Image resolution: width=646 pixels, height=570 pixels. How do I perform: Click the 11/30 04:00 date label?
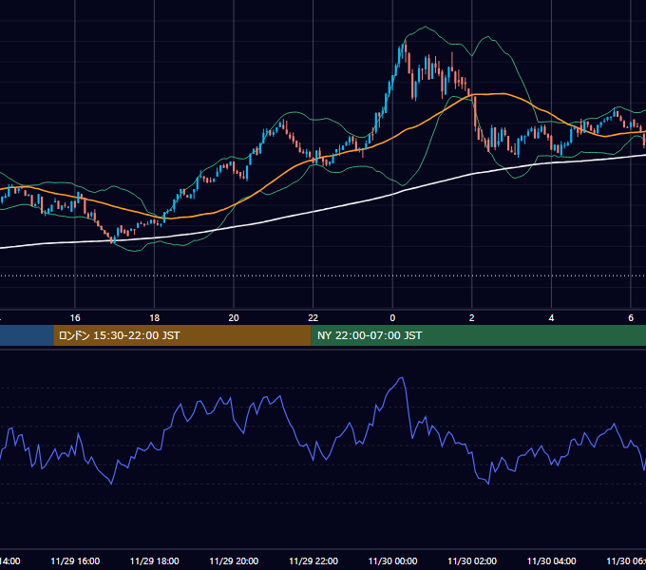[551, 560]
